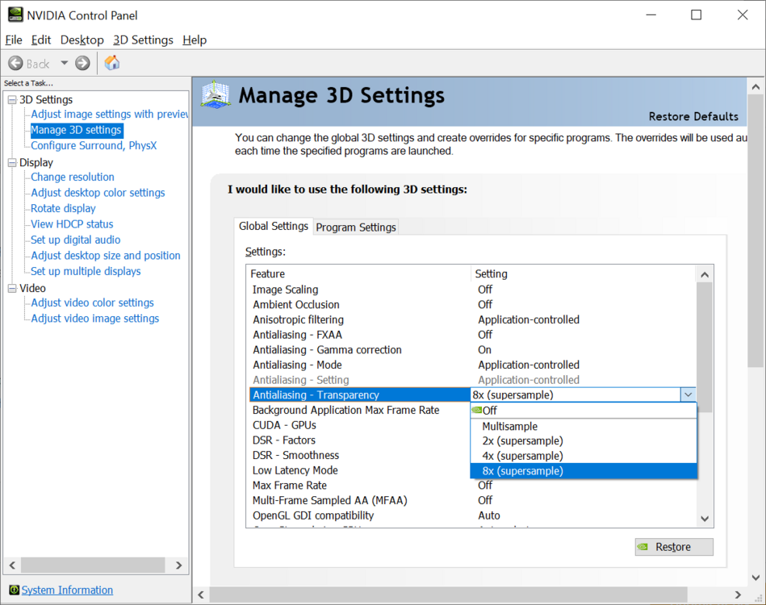Open the Back history dropdown arrow
Screen dimensions: 766x605
pos(64,63)
